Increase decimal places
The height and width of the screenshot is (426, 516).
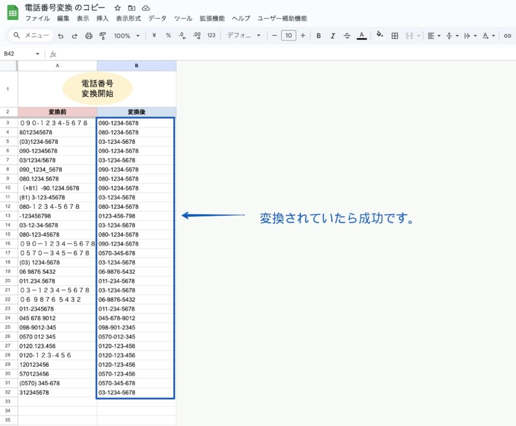197,36
